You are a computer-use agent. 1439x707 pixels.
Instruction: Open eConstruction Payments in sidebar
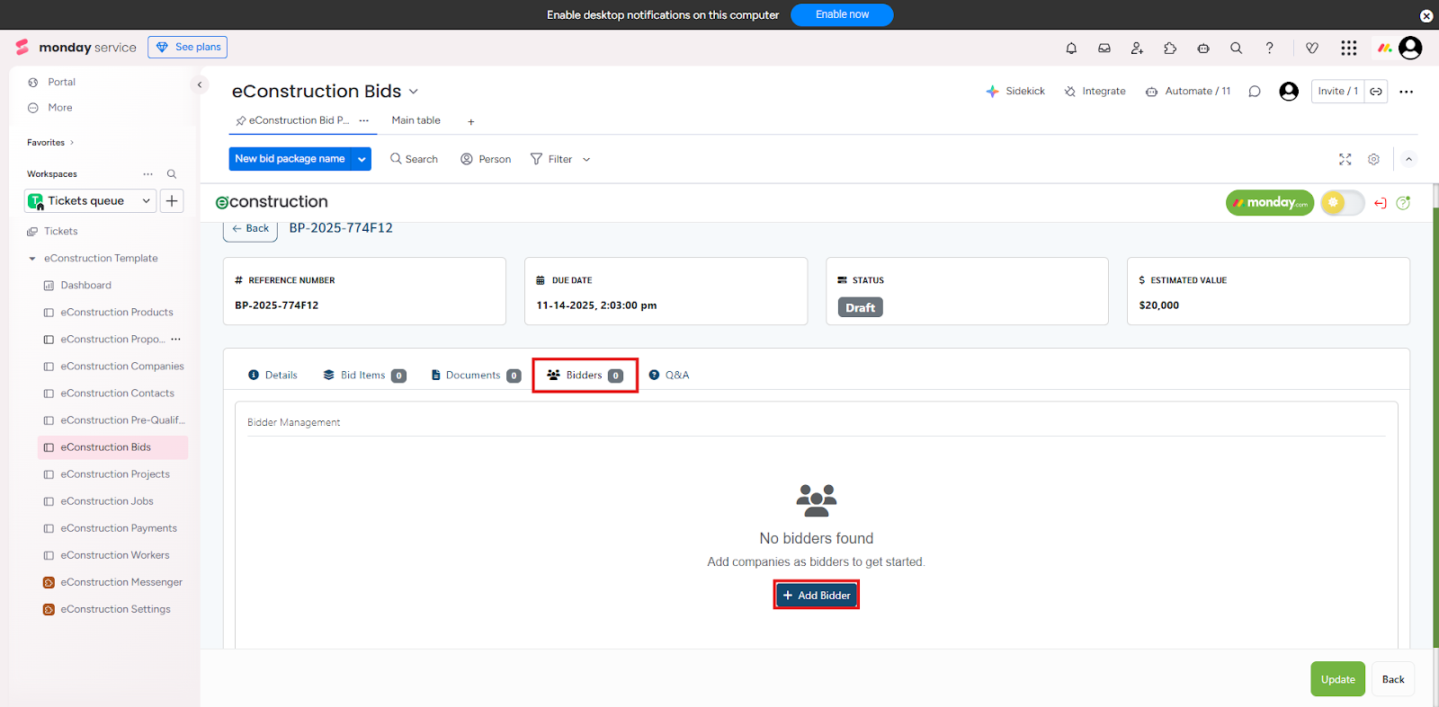coord(119,528)
